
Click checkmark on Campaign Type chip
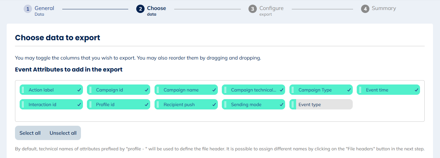pyautogui.click(x=349, y=90)
